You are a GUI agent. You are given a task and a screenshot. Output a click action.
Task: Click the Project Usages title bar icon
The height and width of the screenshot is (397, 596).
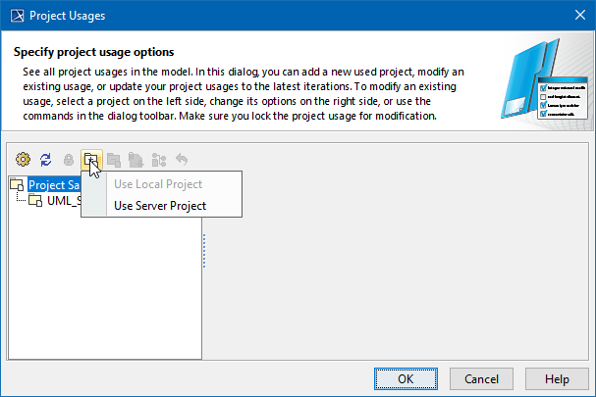(14, 15)
